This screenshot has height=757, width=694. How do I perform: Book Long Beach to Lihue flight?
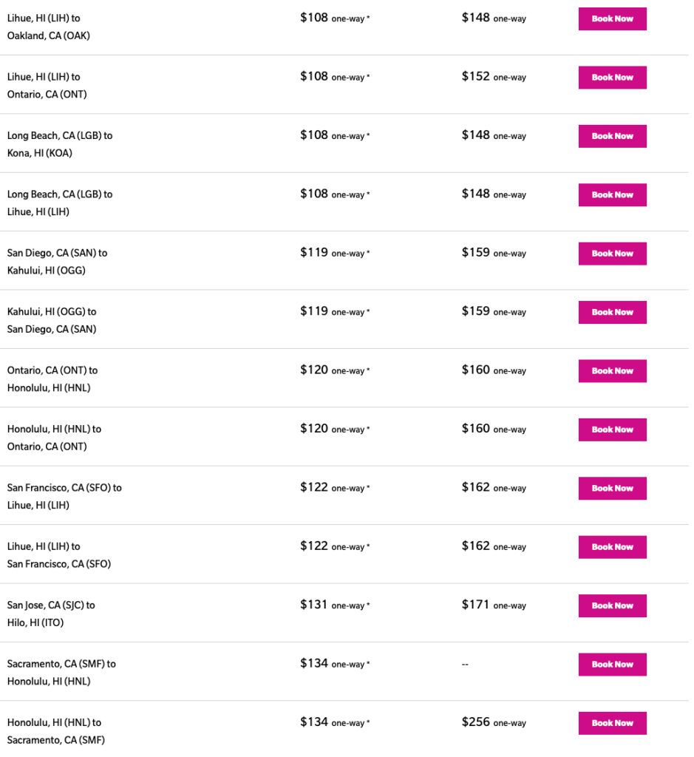(612, 195)
